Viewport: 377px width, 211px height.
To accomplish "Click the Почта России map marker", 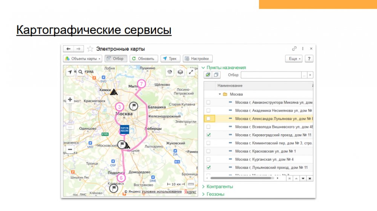I will pos(124,129).
